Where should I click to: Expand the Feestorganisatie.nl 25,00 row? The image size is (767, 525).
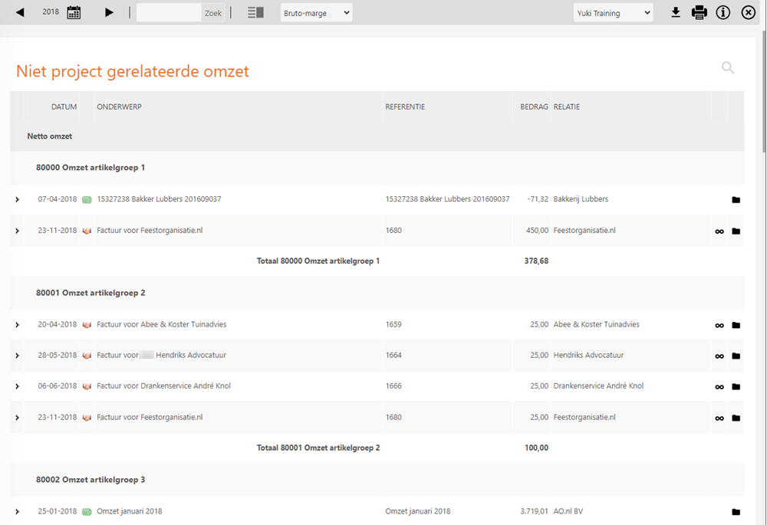pyautogui.click(x=17, y=418)
